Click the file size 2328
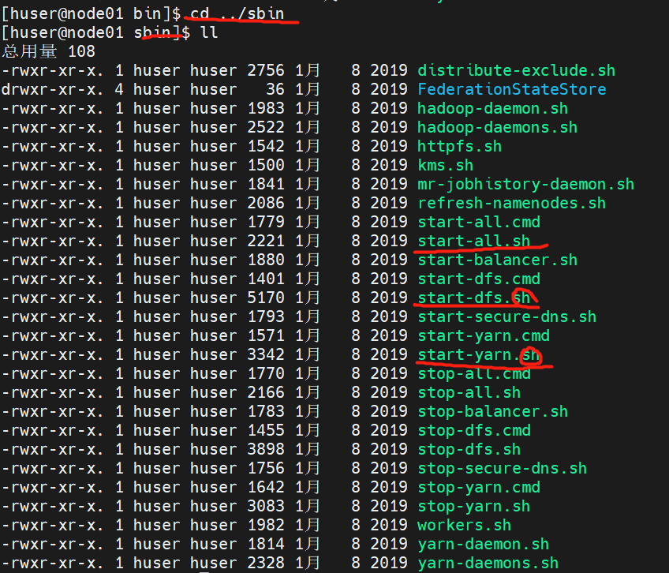 coord(266,563)
